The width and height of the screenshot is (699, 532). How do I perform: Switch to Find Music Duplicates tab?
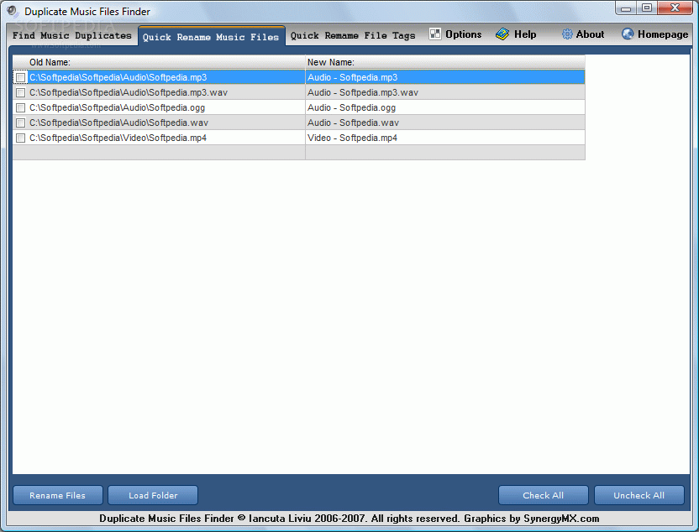[x=71, y=35]
